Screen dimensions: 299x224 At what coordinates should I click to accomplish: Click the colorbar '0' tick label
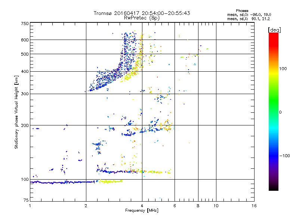[280, 112]
